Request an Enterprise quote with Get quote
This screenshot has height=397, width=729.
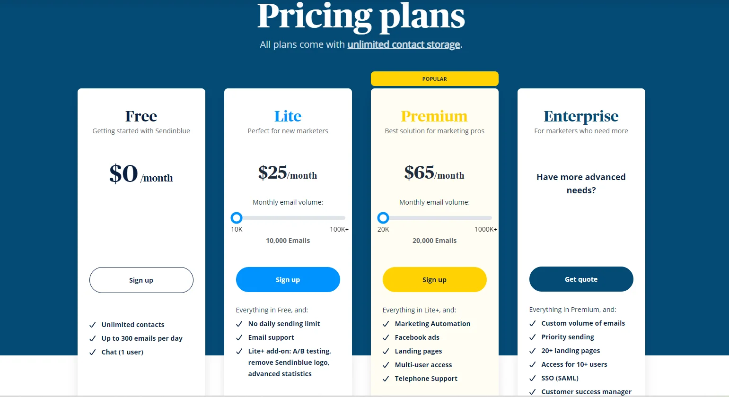pos(581,279)
